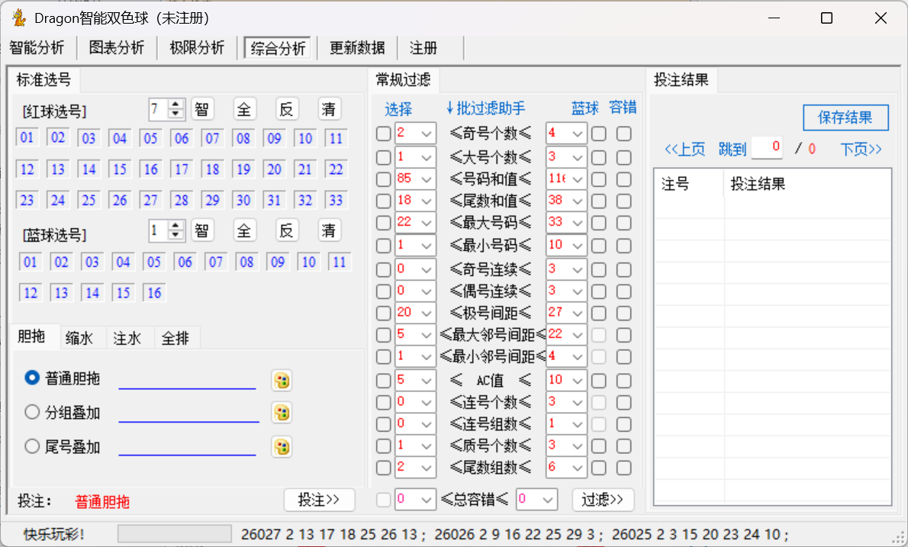Switch to the 图表分析 menu tab
The width and height of the screenshot is (908, 547).
pos(117,48)
